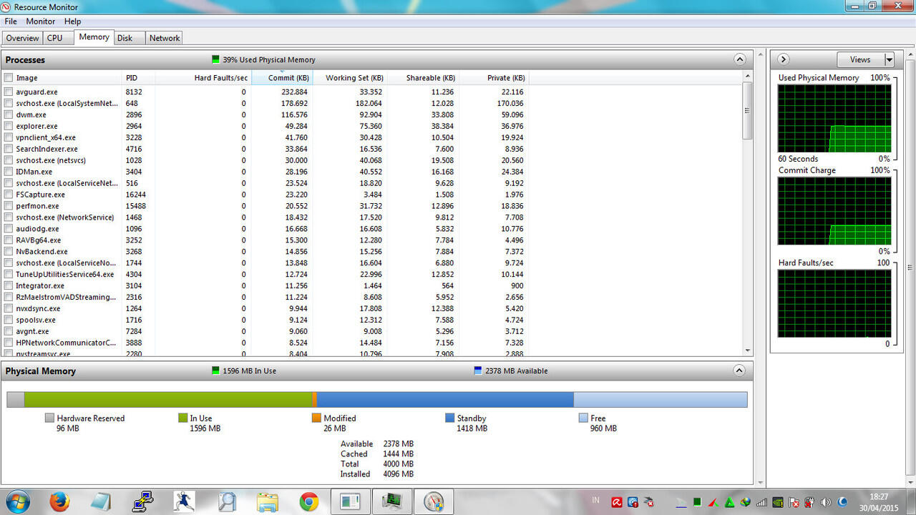The height and width of the screenshot is (515, 916).
Task: Check the explorer.exe process checkbox
Action: pos(9,127)
